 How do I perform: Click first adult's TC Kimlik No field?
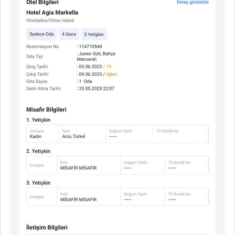[x=181, y=134]
